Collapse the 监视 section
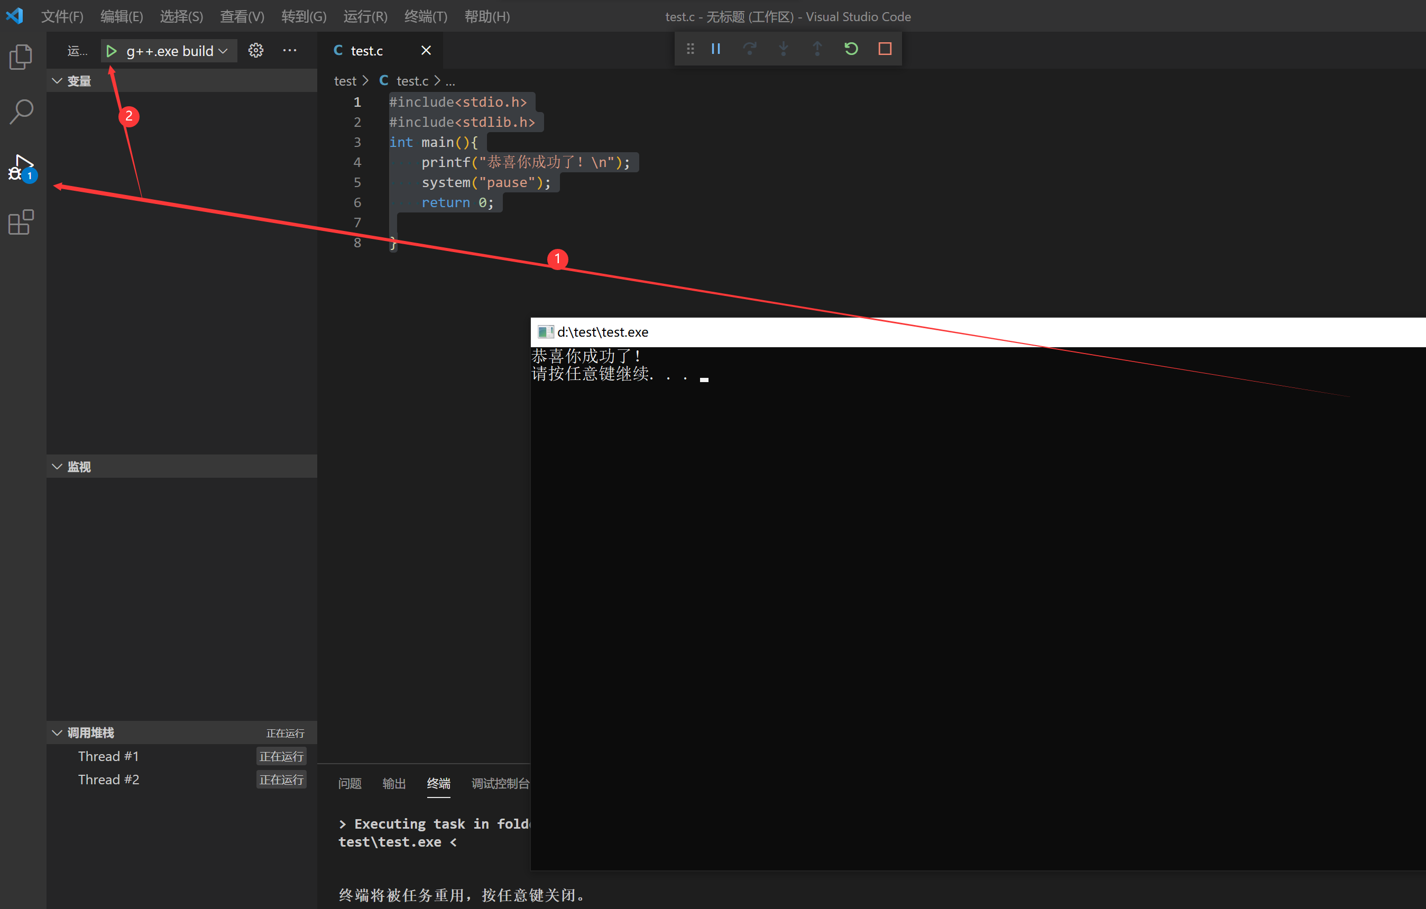 pos(58,467)
